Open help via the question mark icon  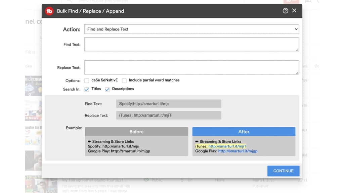(285, 11)
